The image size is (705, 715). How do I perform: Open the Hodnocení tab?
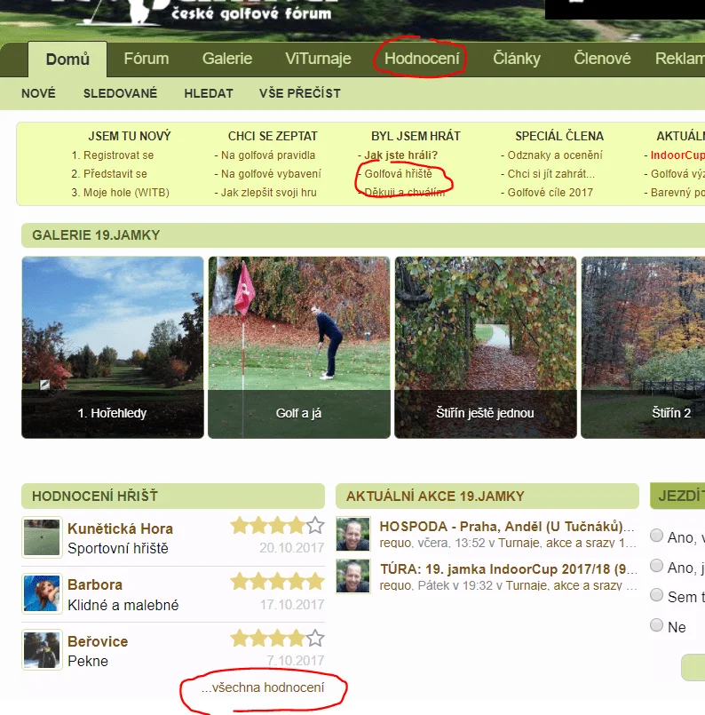coord(422,59)
